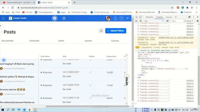Select the Expiring tab

(x=115, y=41)
